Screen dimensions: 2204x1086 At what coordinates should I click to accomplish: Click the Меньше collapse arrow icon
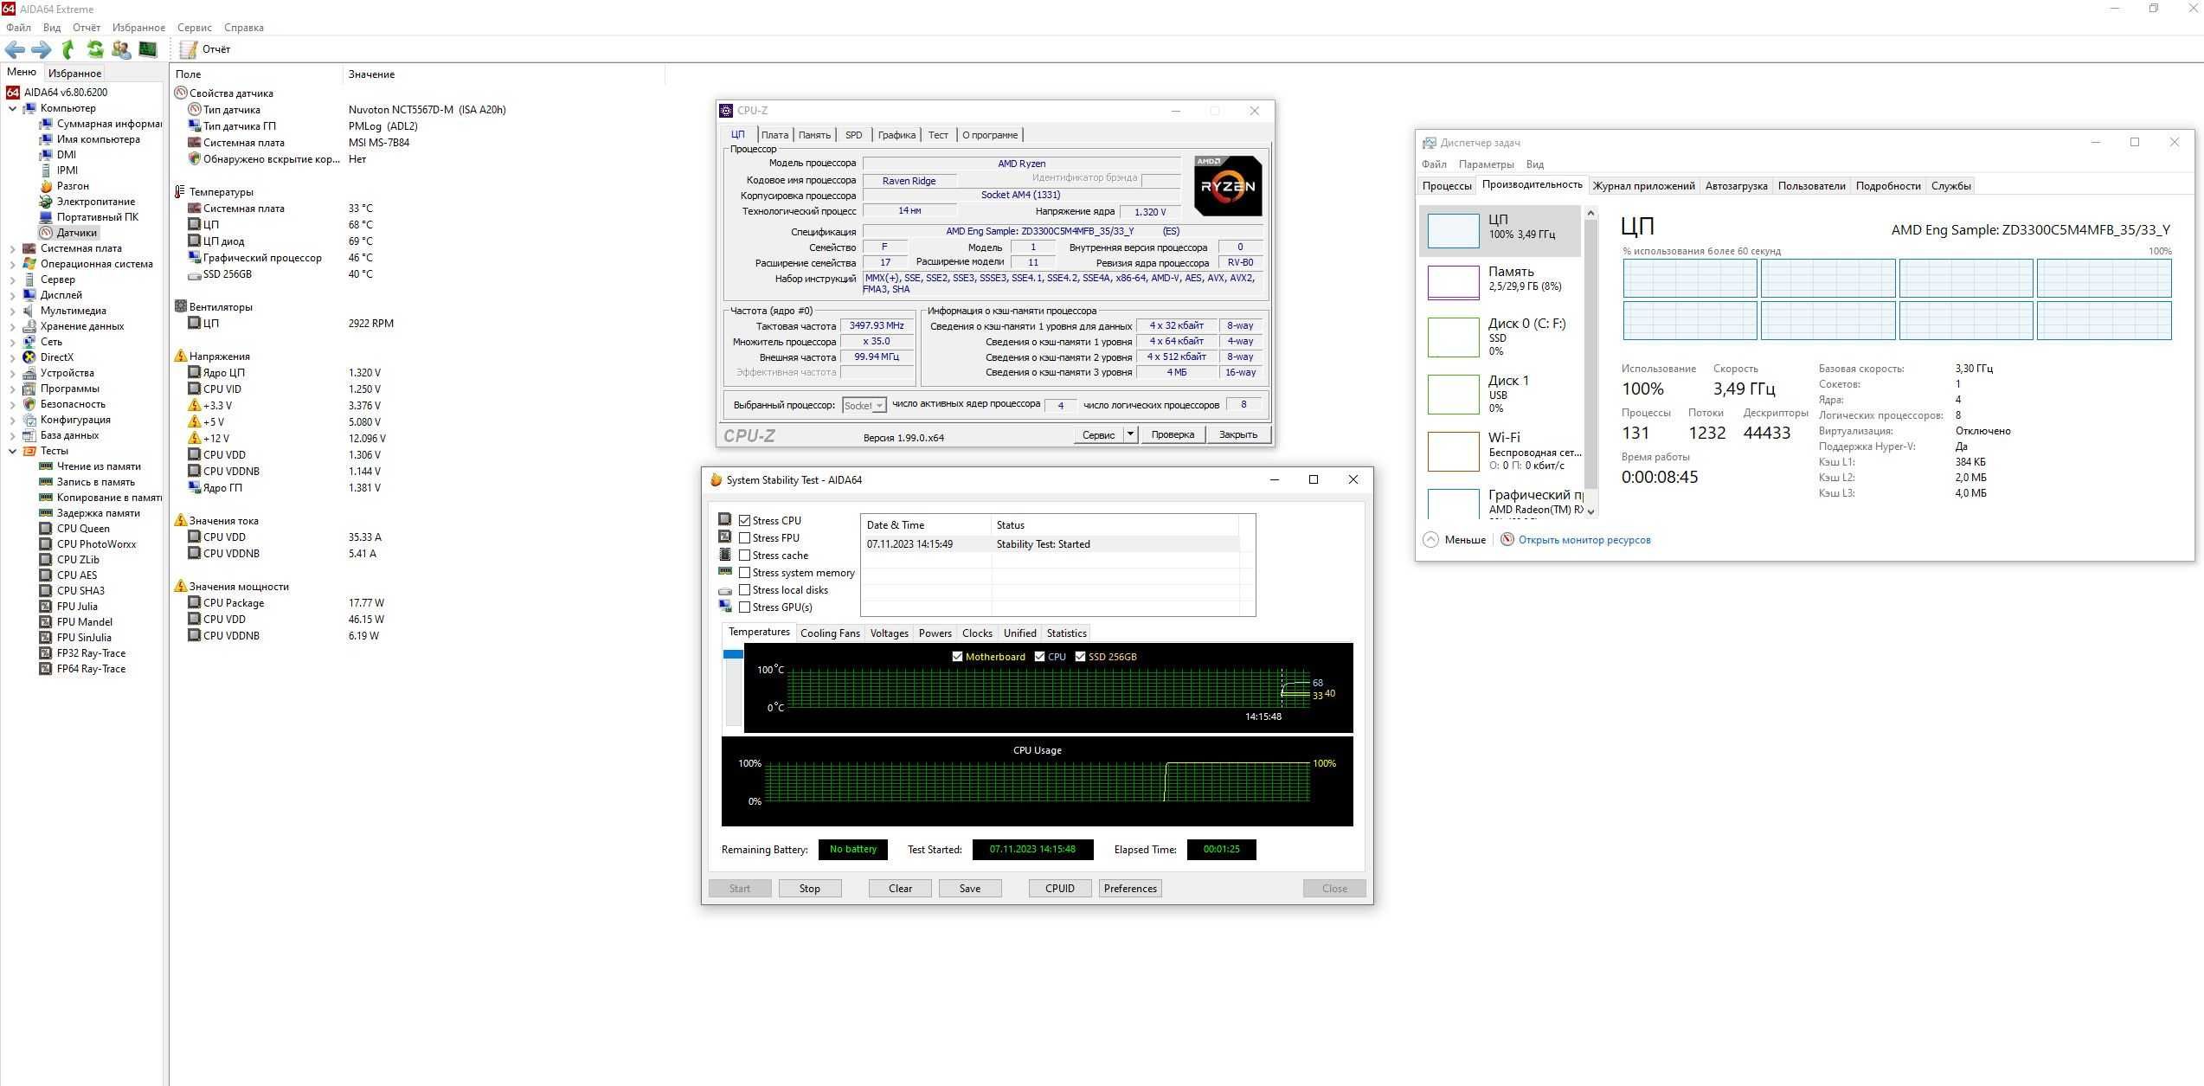click(1430, 540)
